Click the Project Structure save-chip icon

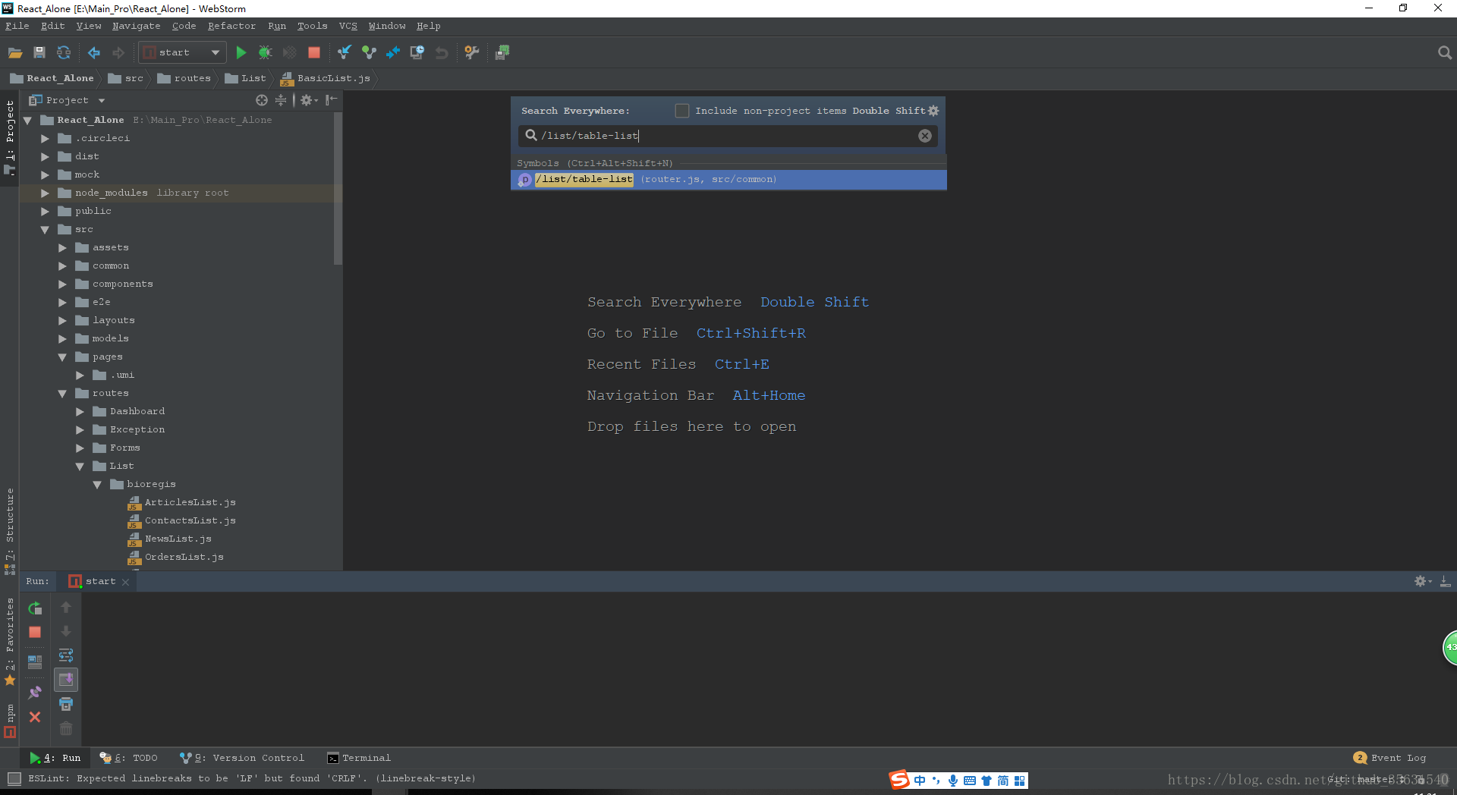pyautogui.click(x=502, y=52)
